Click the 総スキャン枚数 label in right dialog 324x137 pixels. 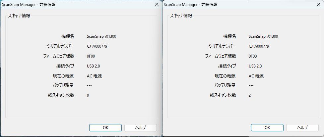[x=223, y=95]
